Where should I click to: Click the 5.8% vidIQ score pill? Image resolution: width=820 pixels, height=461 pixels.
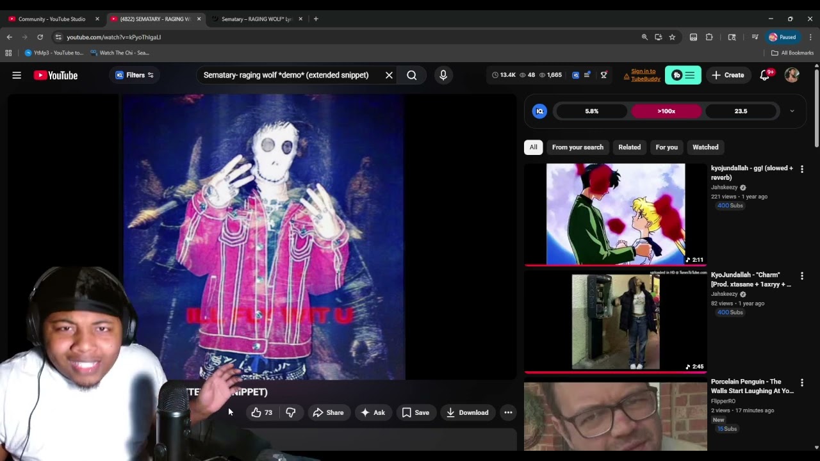(x=591, y=111)
